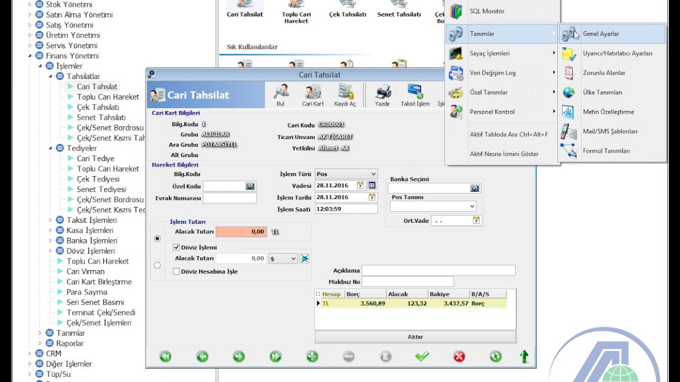Uncheck the Döviz İşlemi checkbox
680x382 pixels.
pos(176,247)
